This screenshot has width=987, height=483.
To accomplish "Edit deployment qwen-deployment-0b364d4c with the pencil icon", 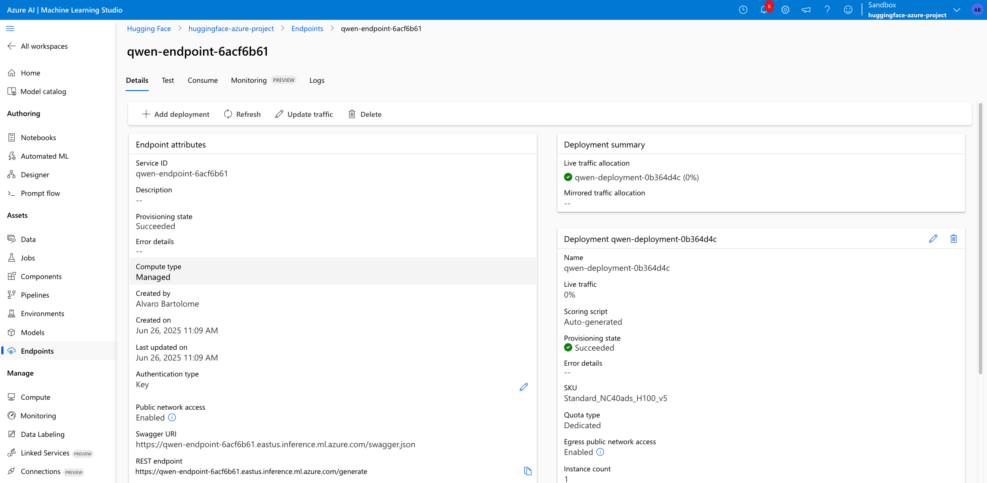I will tap(934, 238).
